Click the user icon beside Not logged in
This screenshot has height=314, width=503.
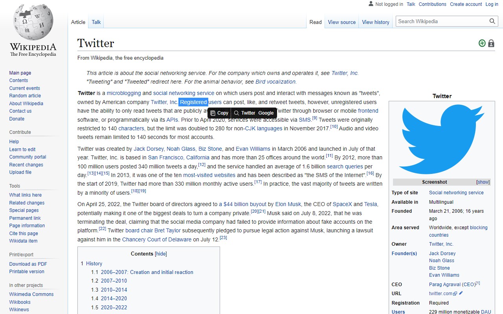[x=371, y=4]
